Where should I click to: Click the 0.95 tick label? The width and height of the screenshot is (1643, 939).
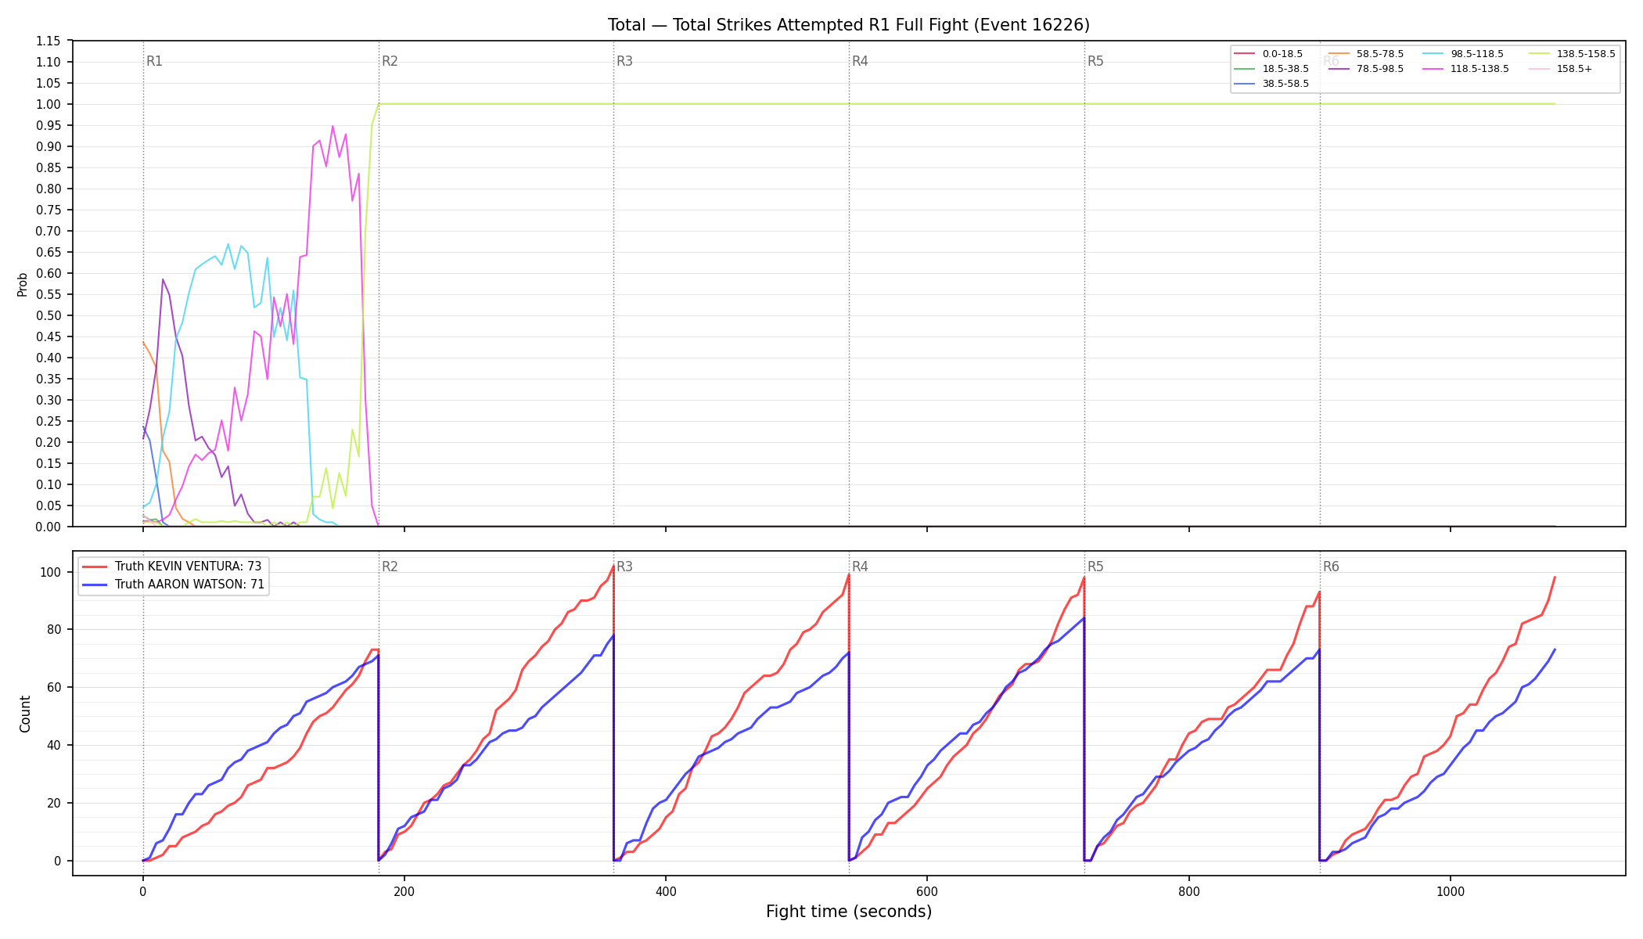49,125
